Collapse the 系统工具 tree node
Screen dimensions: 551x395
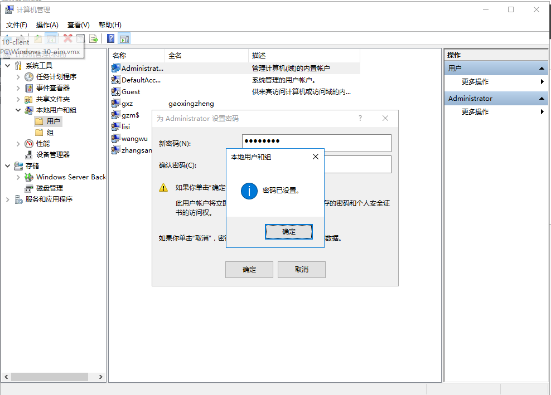(x=7, y=66)
